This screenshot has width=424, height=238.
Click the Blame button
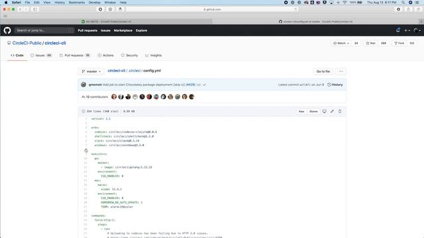coord(313,112)
